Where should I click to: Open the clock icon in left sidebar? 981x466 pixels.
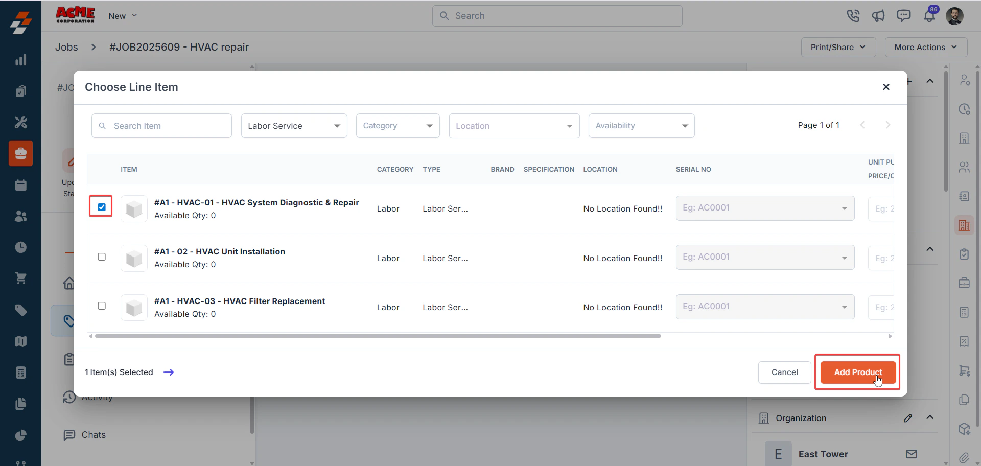[20, 247]
